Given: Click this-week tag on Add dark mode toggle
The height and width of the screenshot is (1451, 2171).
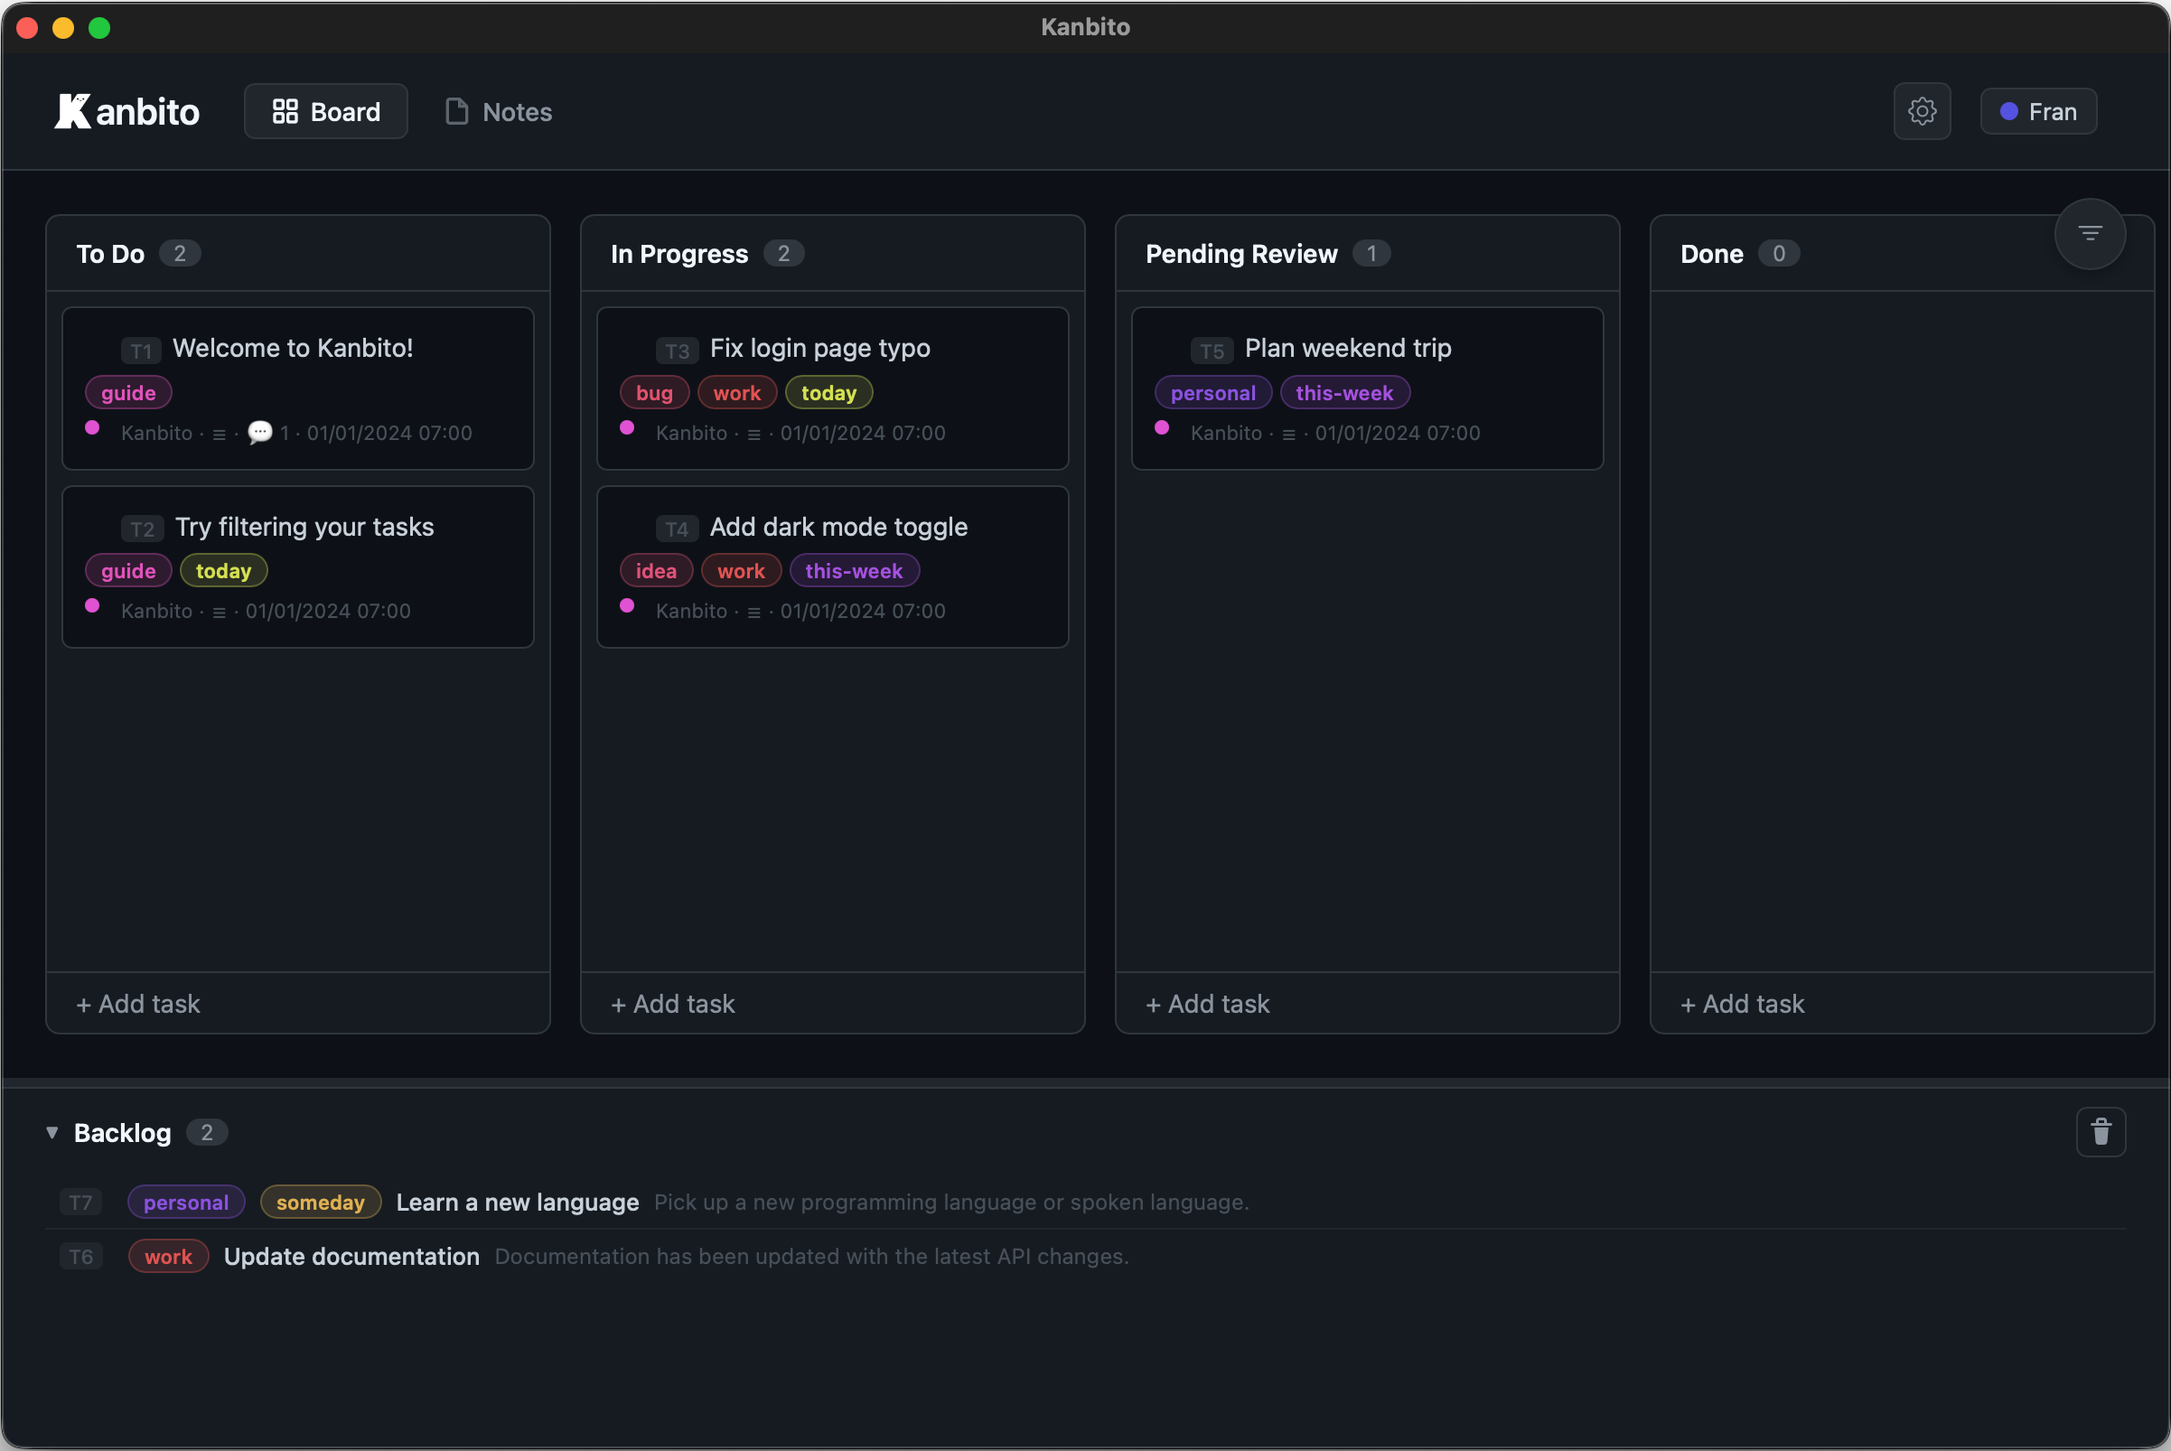Looking at the screenshot, I should 853,571.
